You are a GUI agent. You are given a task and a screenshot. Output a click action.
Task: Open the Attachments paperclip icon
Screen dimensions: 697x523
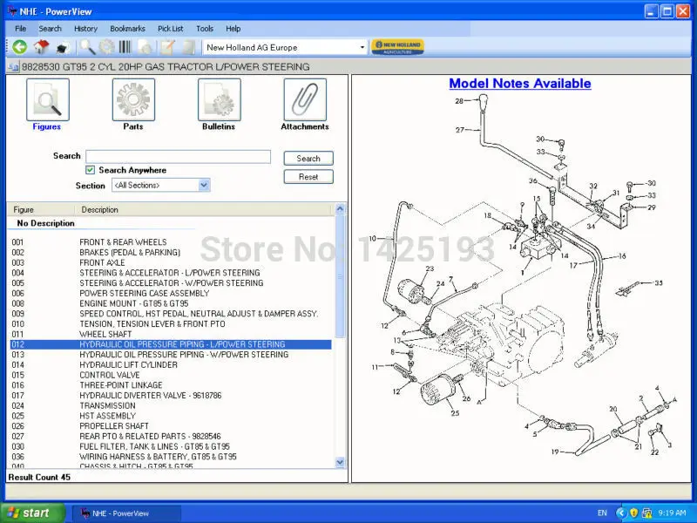(305, 99)
